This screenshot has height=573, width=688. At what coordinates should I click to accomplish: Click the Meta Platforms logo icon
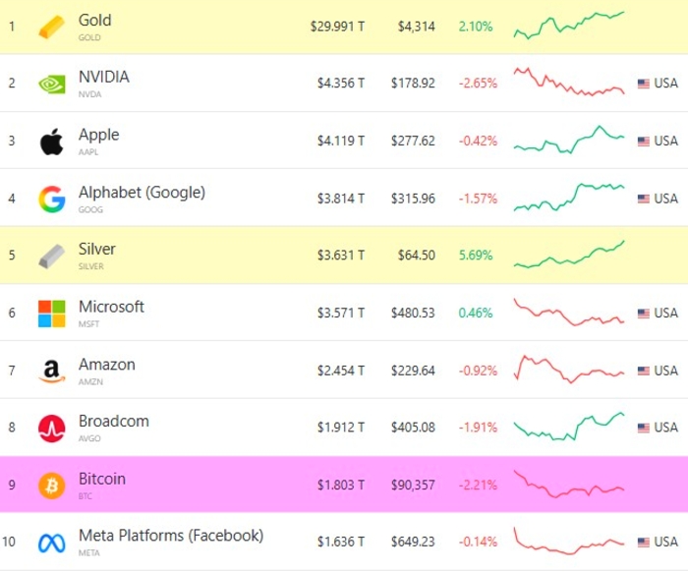51,543
